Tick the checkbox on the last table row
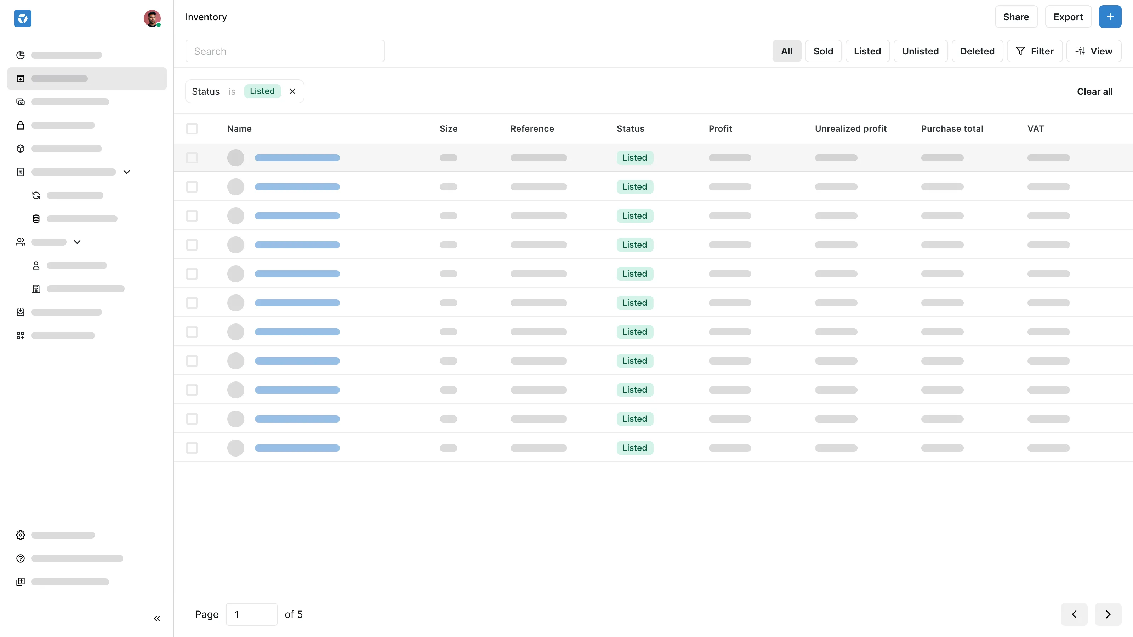This screenshot has width=1133, height=637. 192,448
